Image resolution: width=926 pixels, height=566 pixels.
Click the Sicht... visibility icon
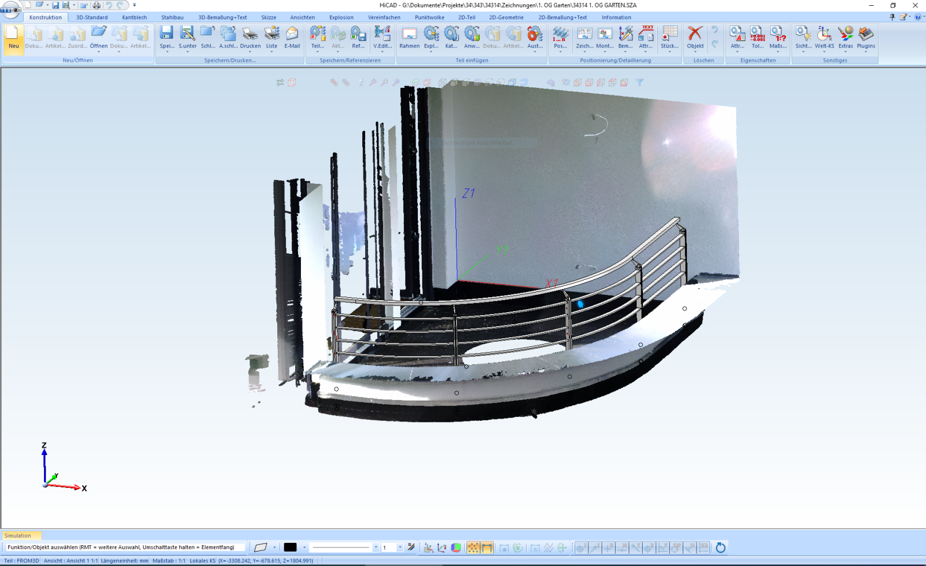point(803,34)
